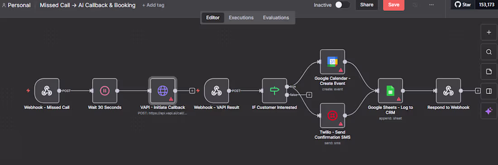The image size is (498, 165).
Task: Toggle the side panel icon in right sidebar
Action: click(x=489, y=91)
